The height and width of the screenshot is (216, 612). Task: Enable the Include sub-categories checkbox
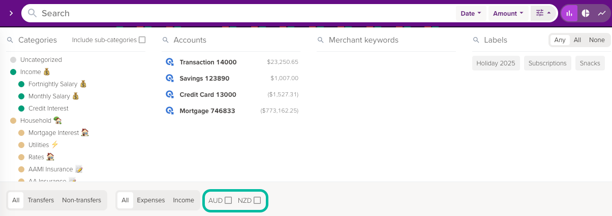coord(142,40)
